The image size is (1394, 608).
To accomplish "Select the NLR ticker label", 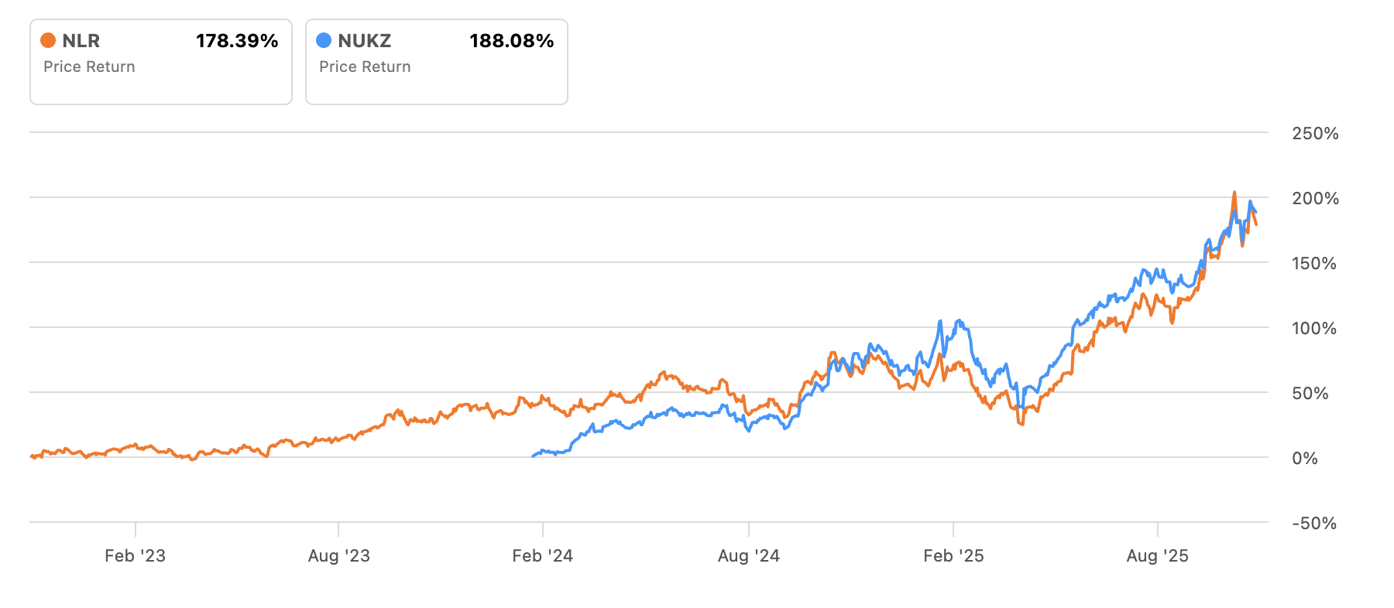I will pos(81,41).
